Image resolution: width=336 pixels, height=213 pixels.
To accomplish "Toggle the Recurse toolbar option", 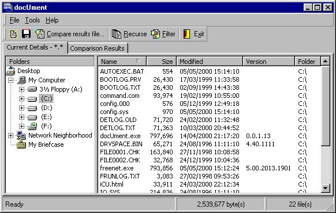I will pyautogui.click(x=129, y=34).
